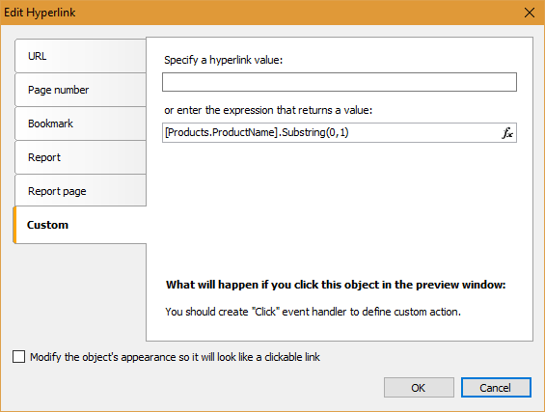Select the Page number tab
Screen dimensions: 545x412
80,90
